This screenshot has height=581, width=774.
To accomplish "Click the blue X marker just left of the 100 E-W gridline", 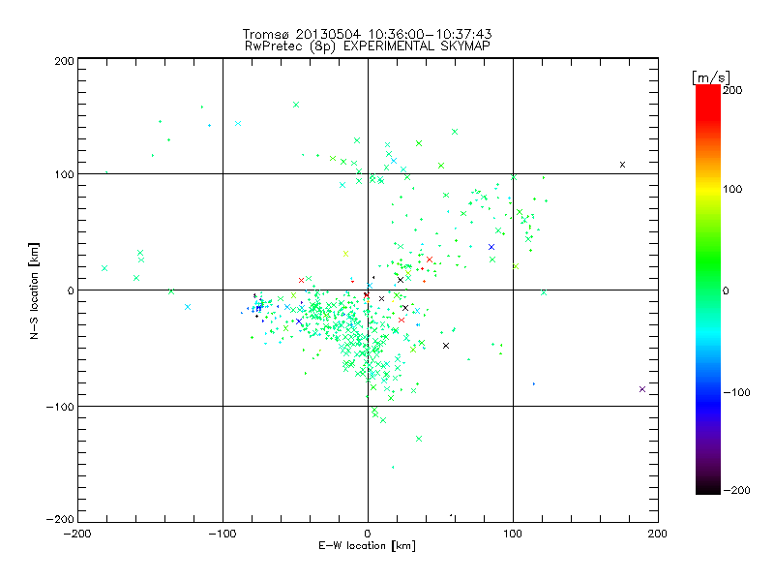I will (491, 247).
